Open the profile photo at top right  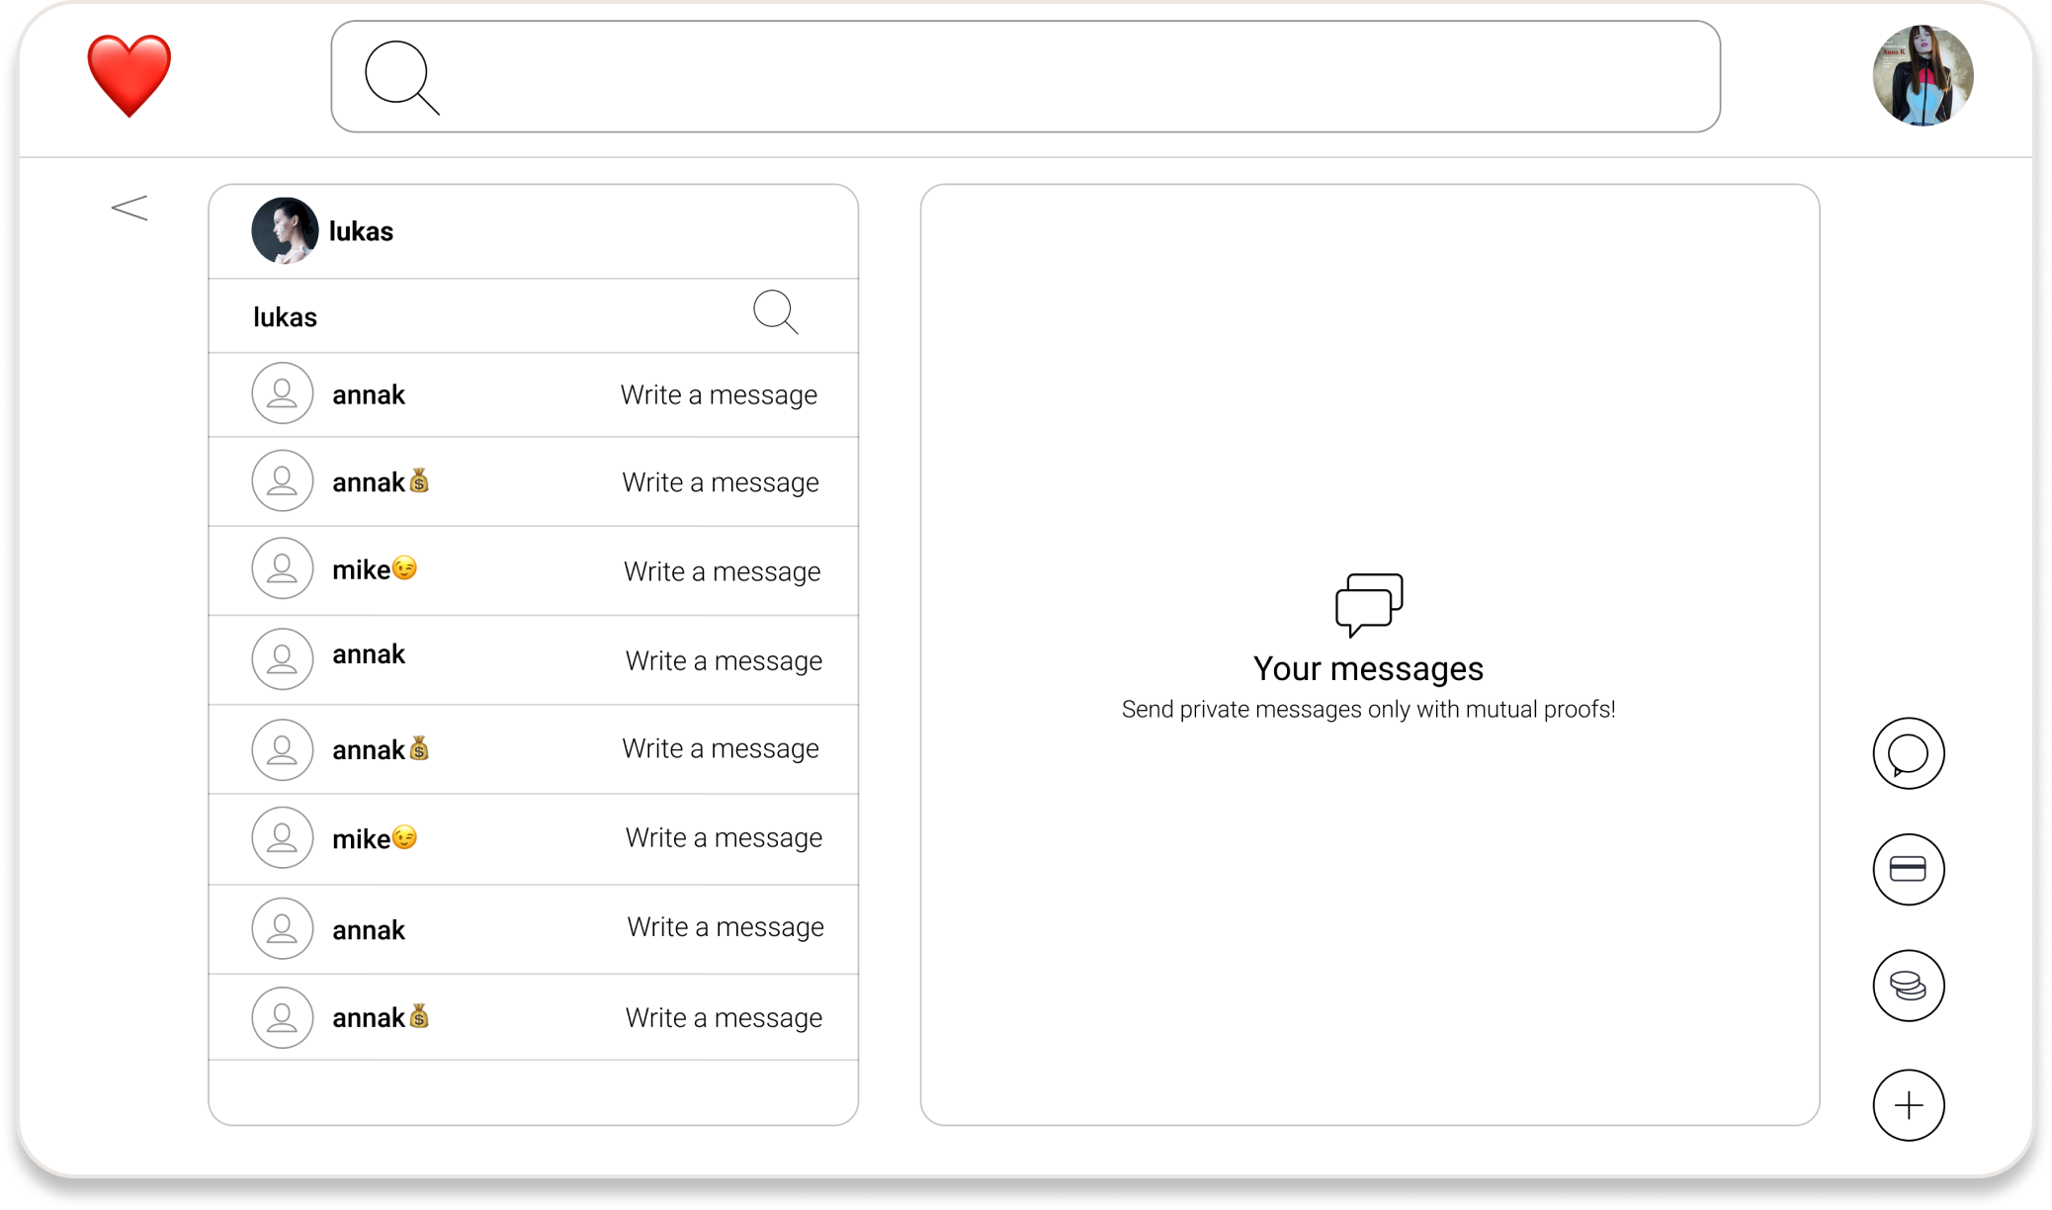(1923, 76)
